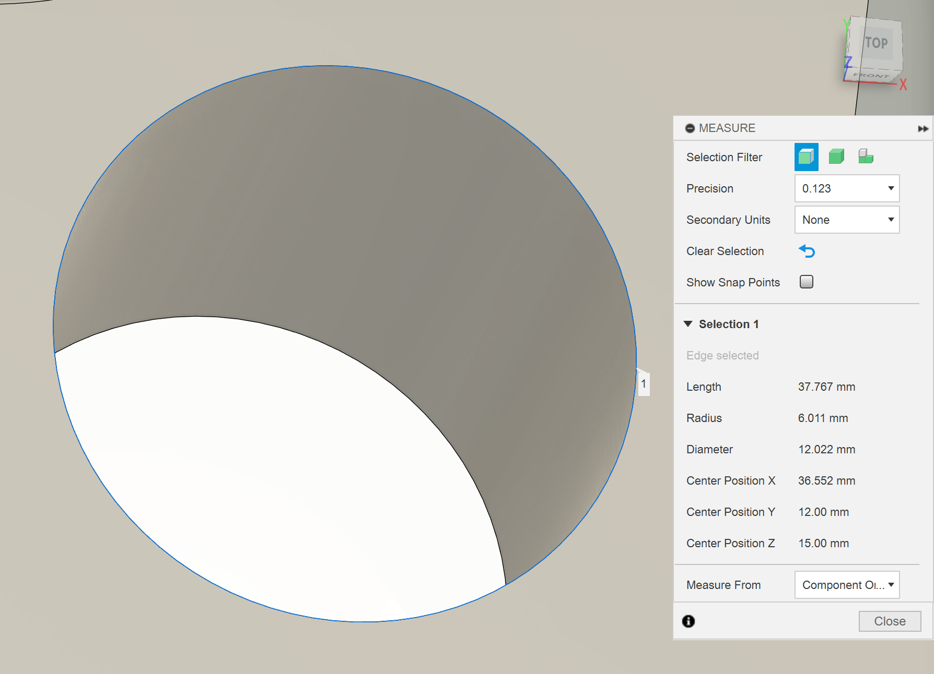The image size is (934, 674).
Task: Click the Clear Selection undo arrow
Action: click(807, 251)
